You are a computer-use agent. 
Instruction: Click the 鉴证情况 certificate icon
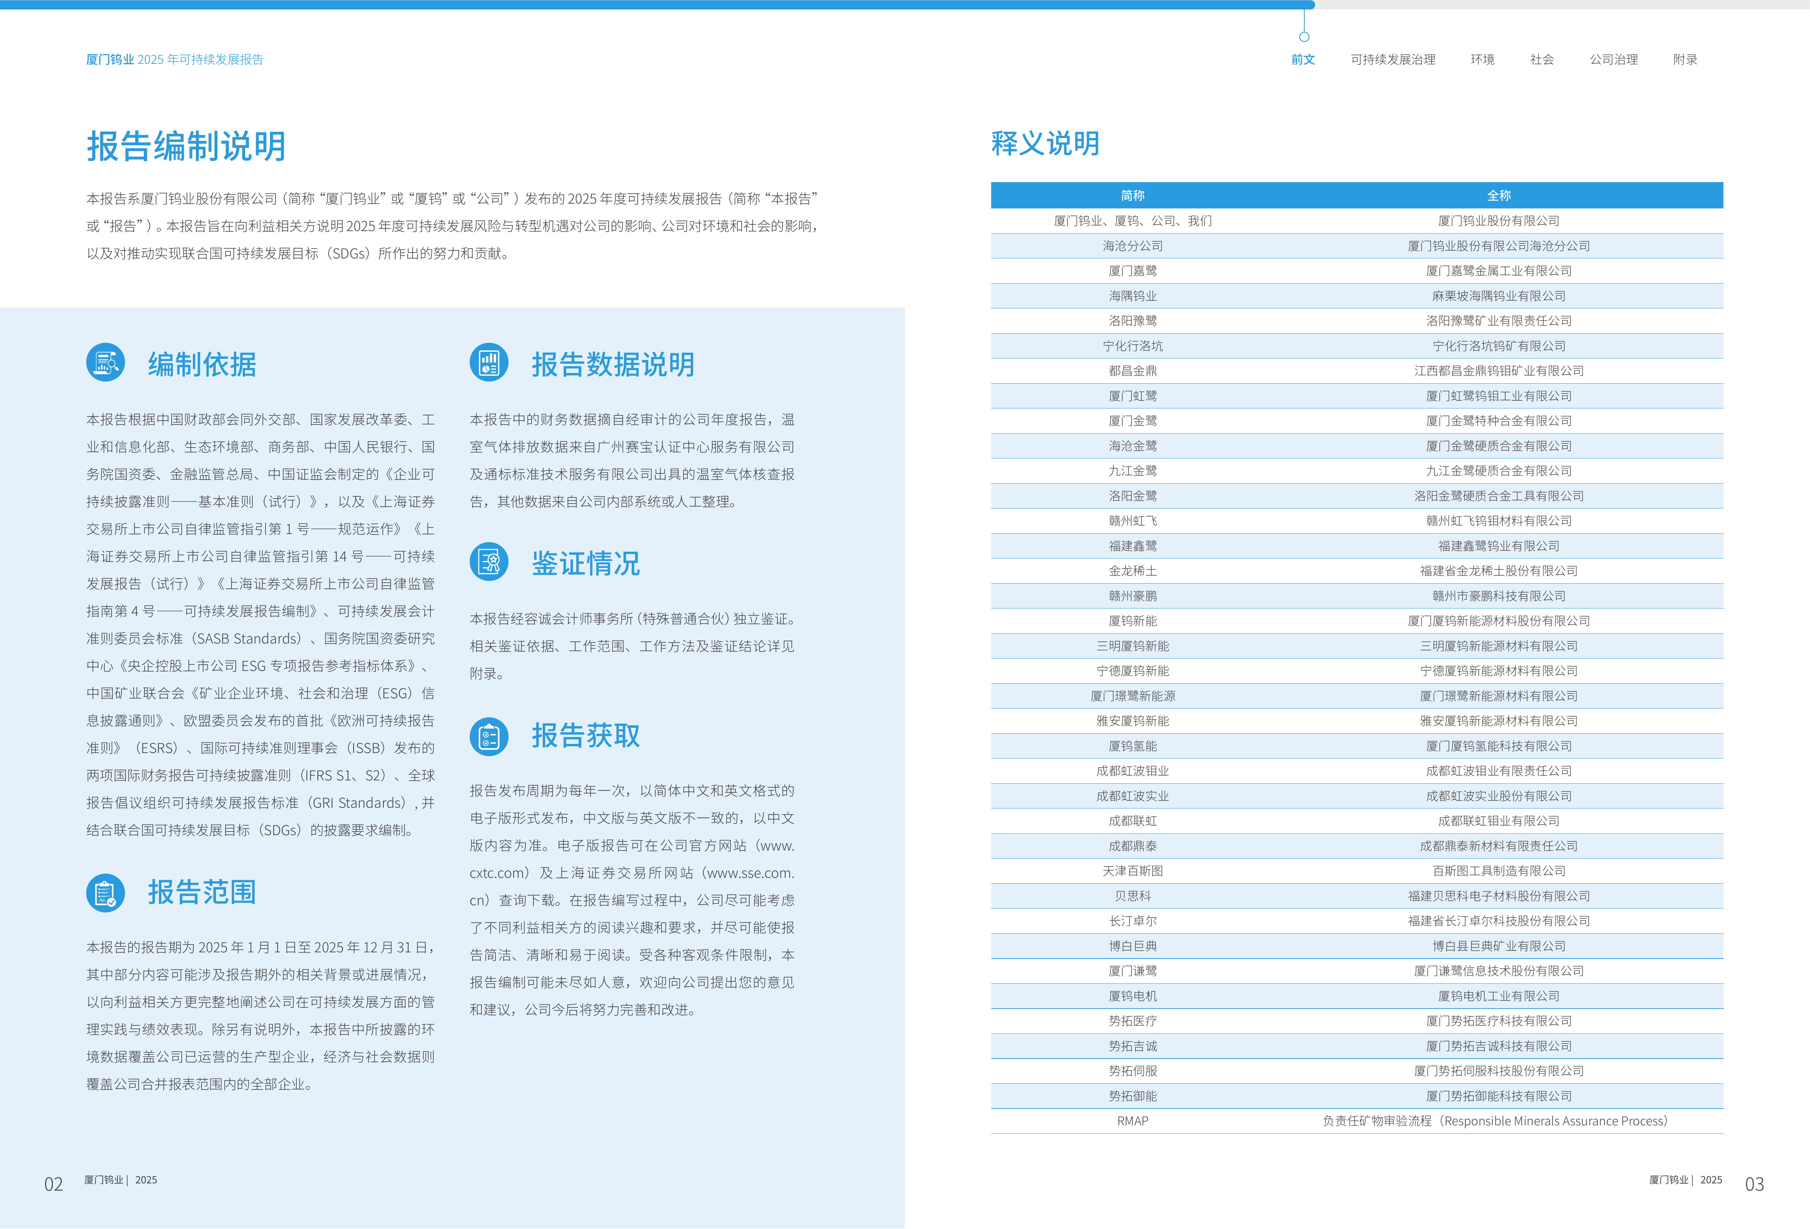(489, 562)
